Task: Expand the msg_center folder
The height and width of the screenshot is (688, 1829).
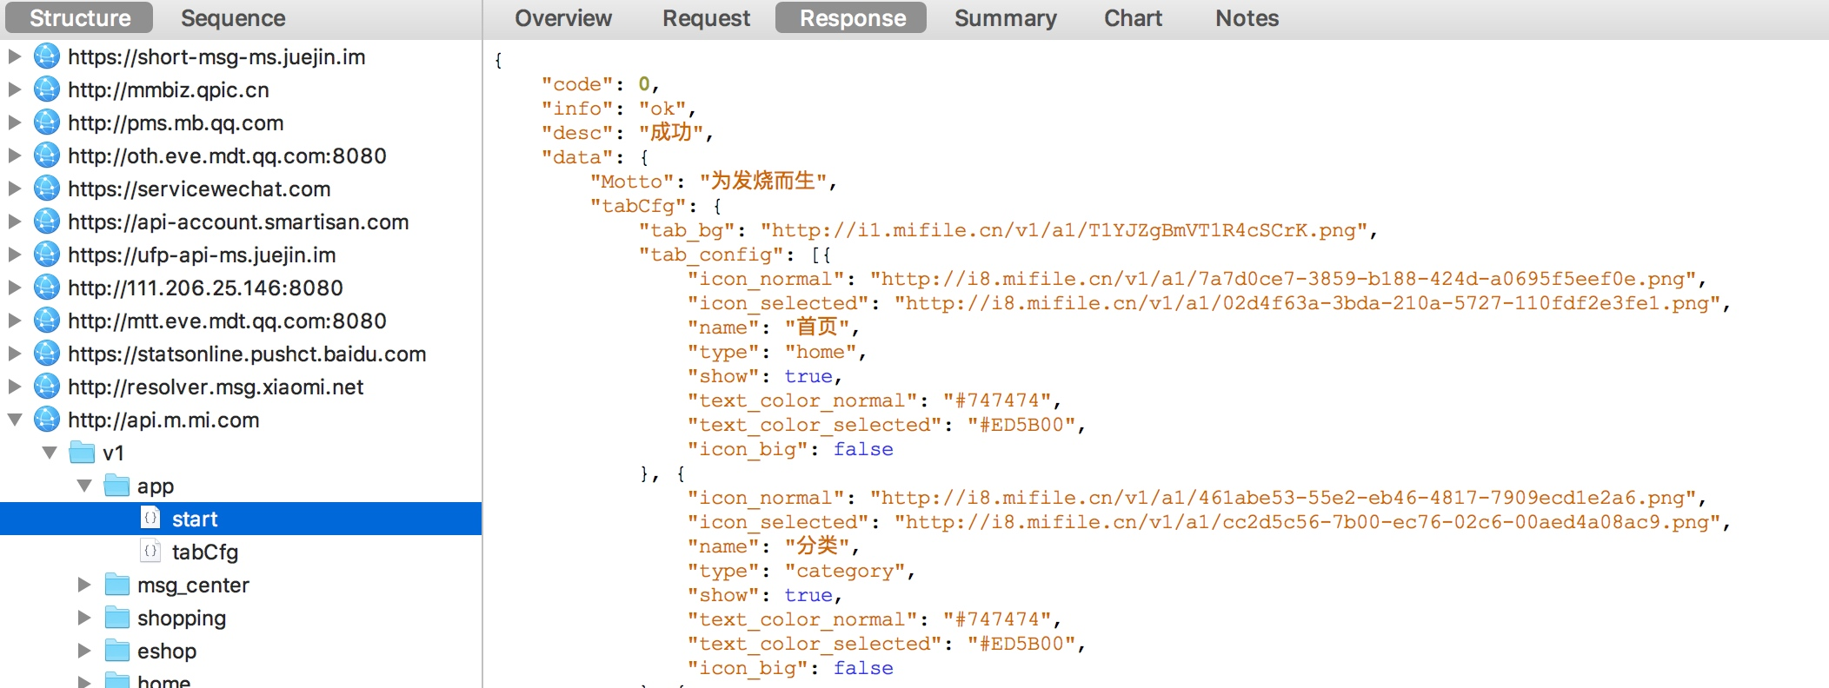Action: click(x=84, y=585)
